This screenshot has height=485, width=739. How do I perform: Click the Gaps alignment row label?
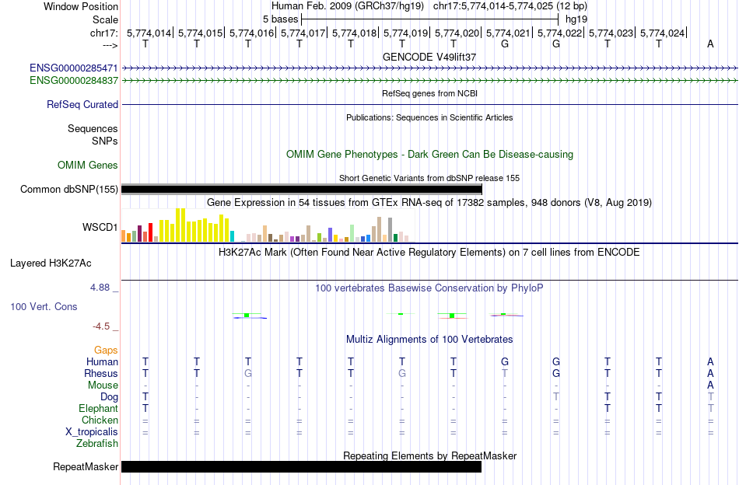[x=106, y=351]
